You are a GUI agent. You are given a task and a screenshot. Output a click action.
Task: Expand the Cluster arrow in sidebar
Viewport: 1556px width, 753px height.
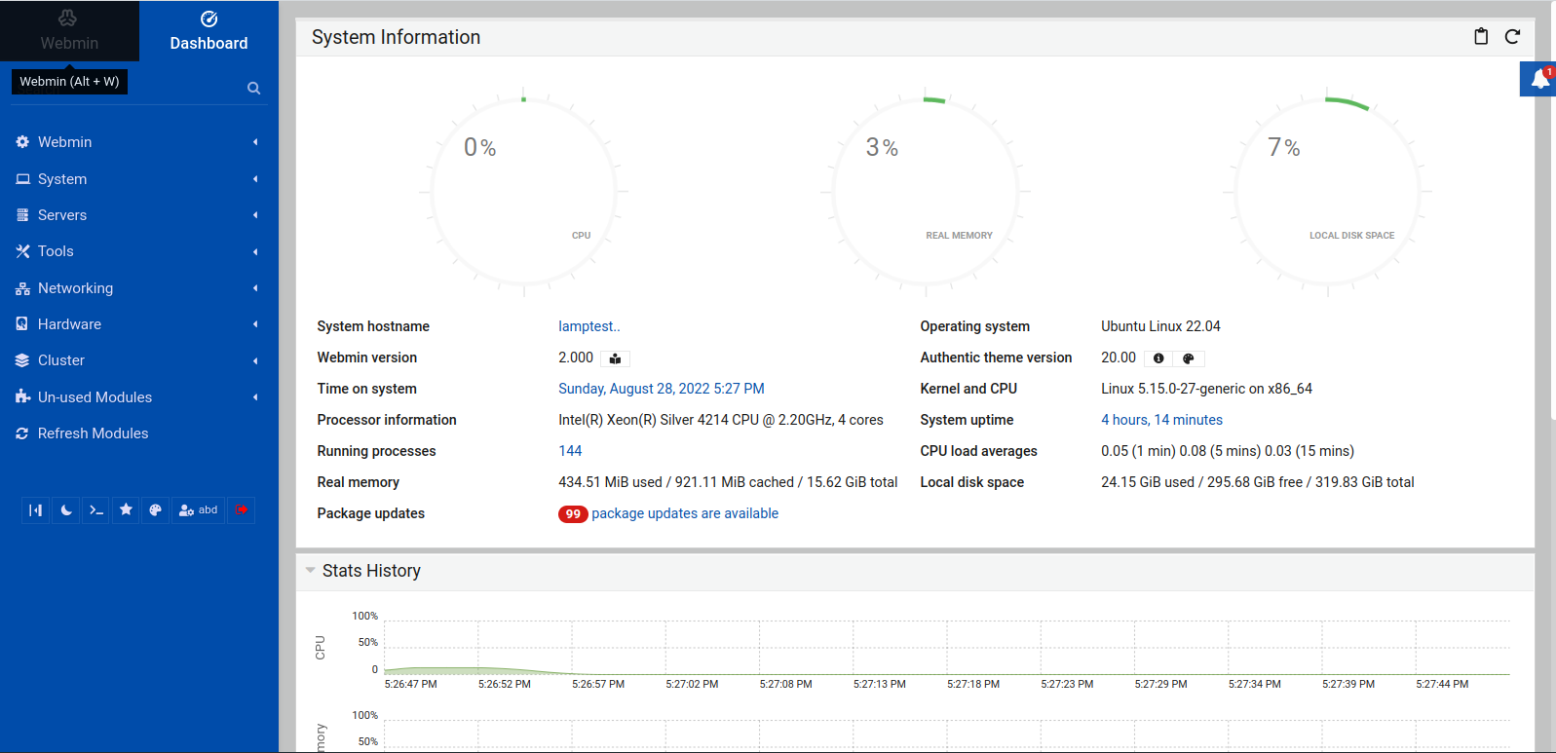pyautogui.click(x=255, y=360)
